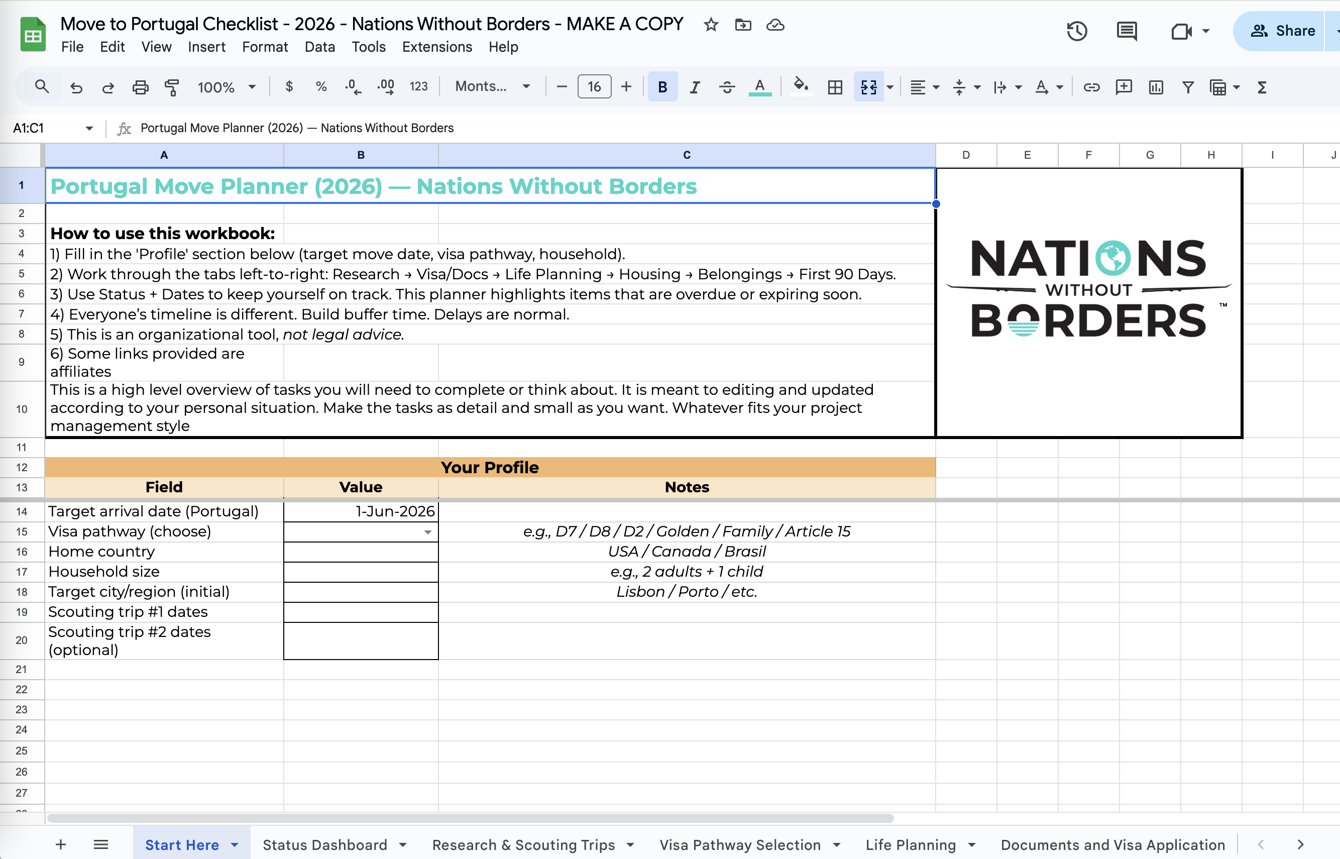The width and height of the screenshot is (1340, 859).
Task: Open the font family Monts... dropdown
Action: [492, 86]
